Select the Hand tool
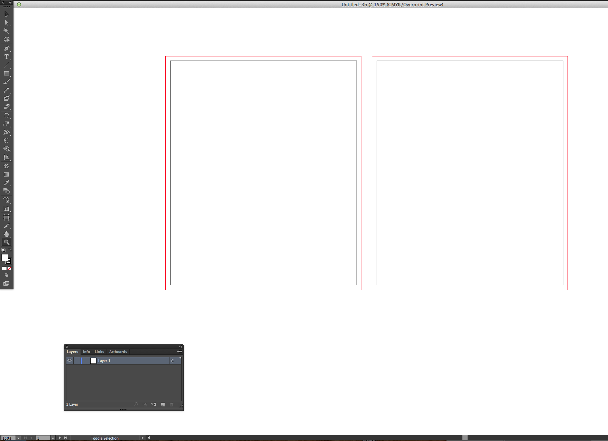Screen dimensions: 608x441 pyautogui.click(x=7, y=234)
